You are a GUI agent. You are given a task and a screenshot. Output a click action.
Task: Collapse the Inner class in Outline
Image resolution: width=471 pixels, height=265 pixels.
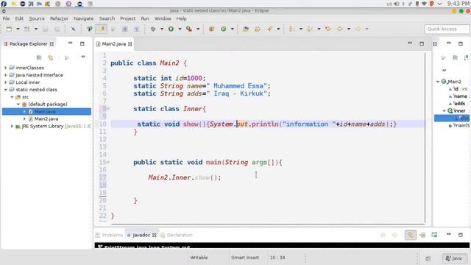(444, 110)
